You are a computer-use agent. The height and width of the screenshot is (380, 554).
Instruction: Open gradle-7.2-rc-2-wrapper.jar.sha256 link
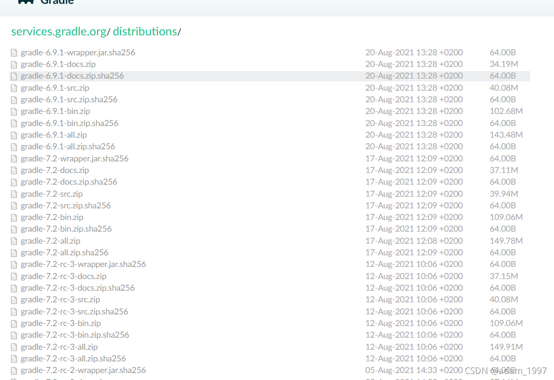point(83,370)
